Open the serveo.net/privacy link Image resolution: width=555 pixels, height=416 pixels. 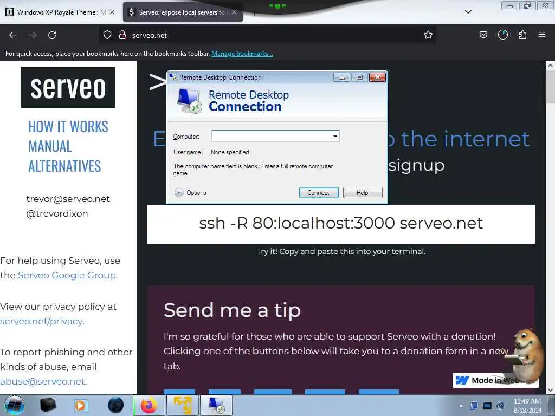[41, 321]
